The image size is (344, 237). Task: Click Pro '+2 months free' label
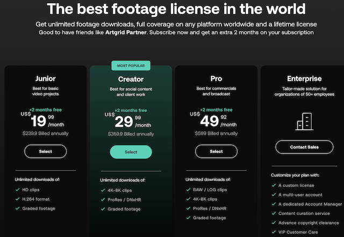[216, 110]
